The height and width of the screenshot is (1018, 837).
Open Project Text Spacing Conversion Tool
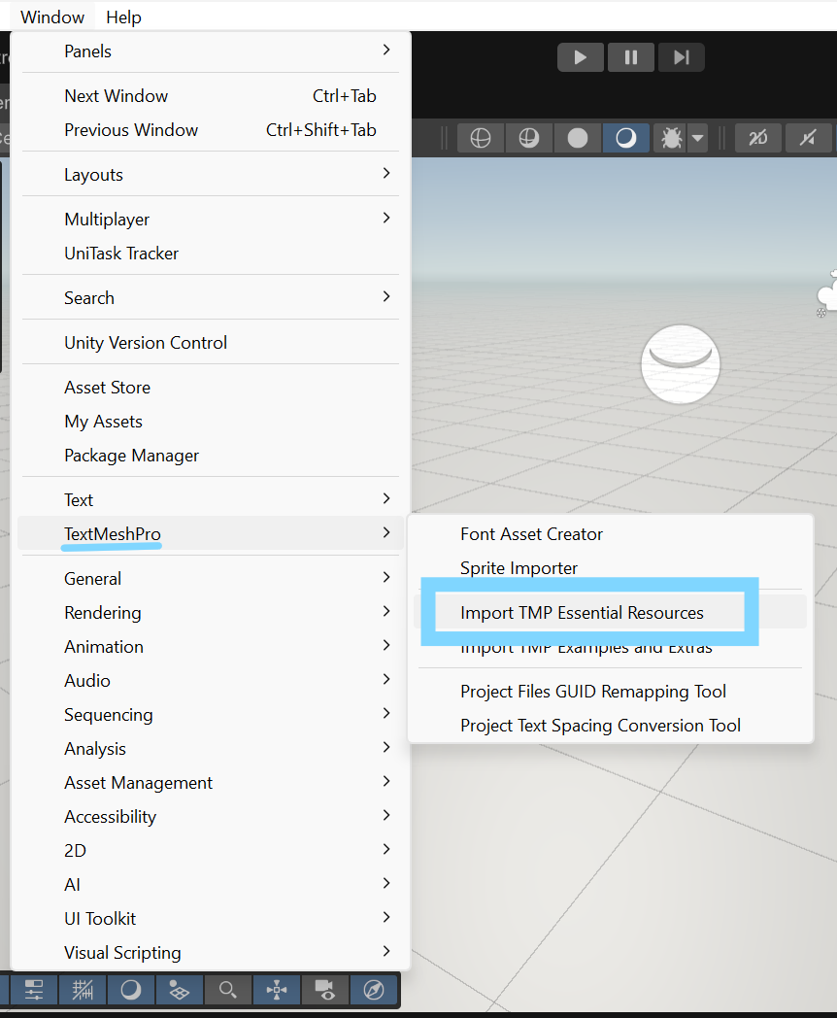pos(610,726)
